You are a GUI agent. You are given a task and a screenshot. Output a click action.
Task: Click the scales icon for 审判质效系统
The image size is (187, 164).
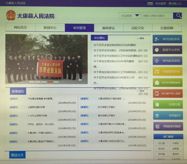click(x=157, y=61)
